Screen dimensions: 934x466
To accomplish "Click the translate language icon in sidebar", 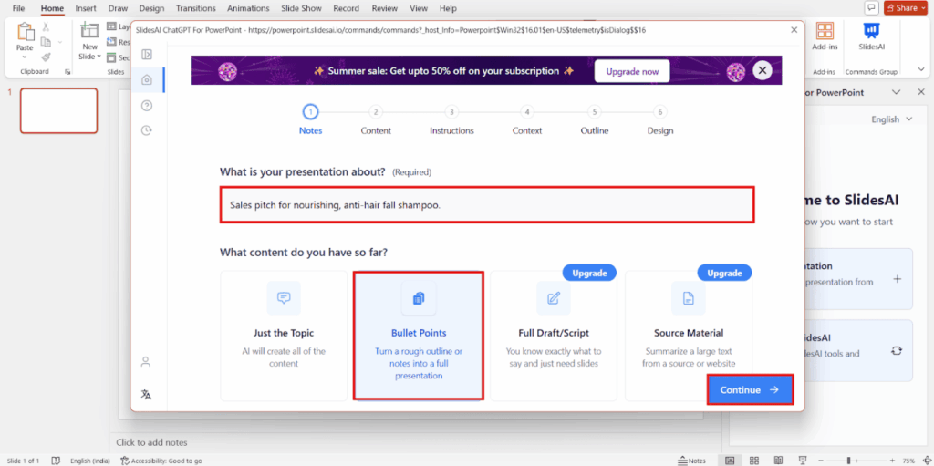I will coord(146,394).
